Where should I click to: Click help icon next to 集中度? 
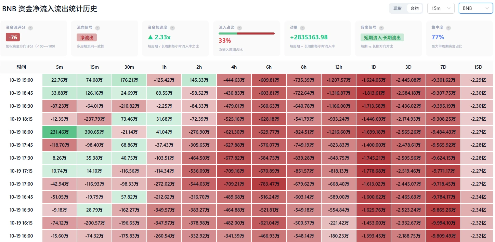[448, 28]
